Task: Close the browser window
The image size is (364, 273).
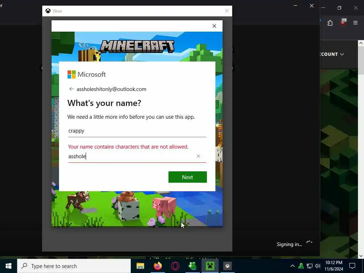Action: click(x=355, y=8)
